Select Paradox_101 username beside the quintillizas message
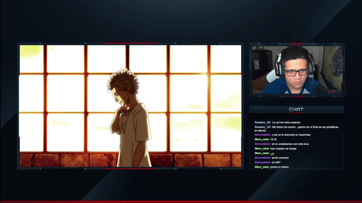Image resolution: width=362 pixels, height=203 pixels. click(x=262, y=127)
